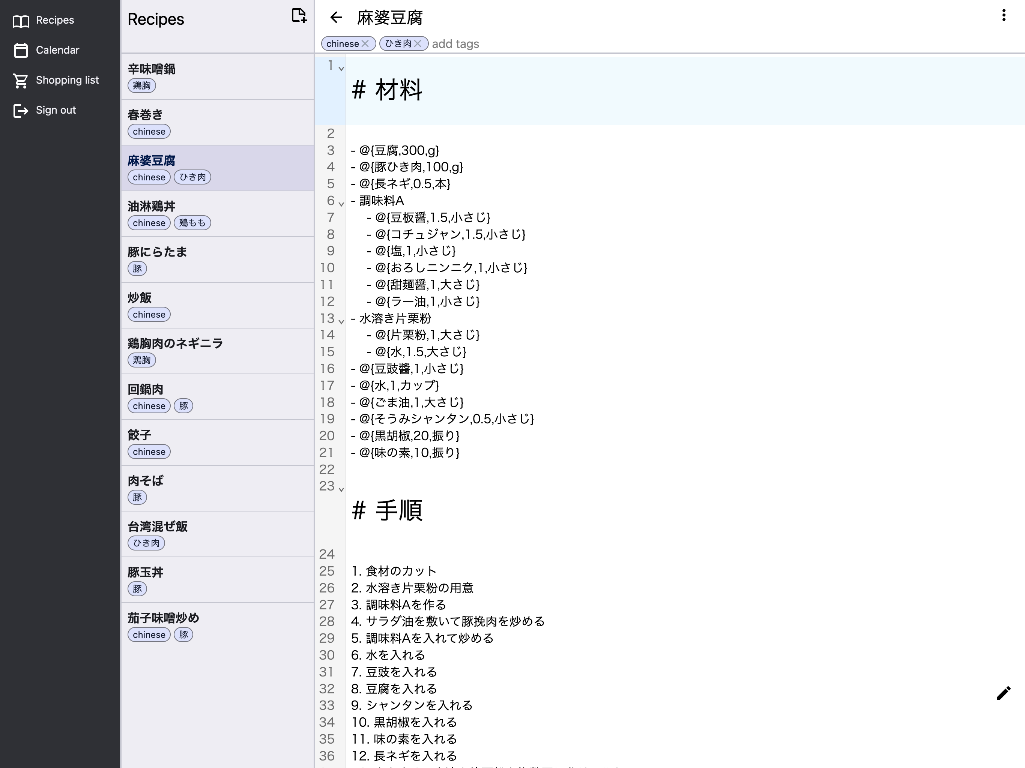Open the 油淋鶏丼 recipe
The width and height of the screenshot is (1025, 768).
217,214
